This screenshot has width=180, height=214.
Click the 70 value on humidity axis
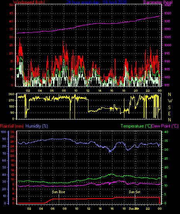4,153
